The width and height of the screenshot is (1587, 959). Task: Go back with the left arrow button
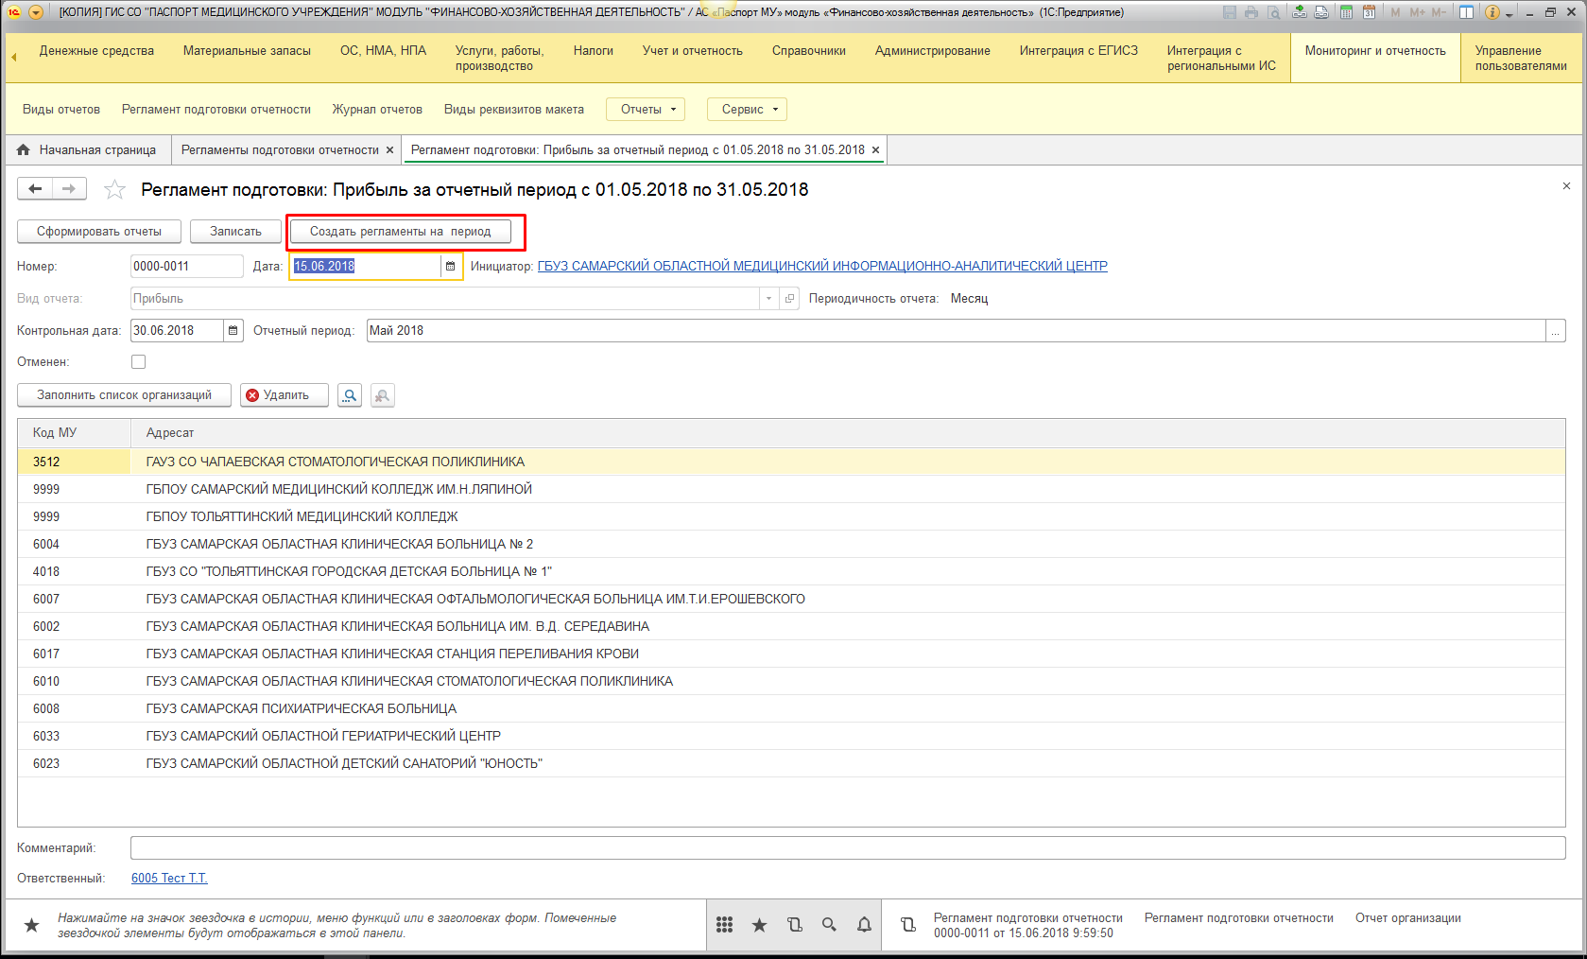[x=35, y=189]
